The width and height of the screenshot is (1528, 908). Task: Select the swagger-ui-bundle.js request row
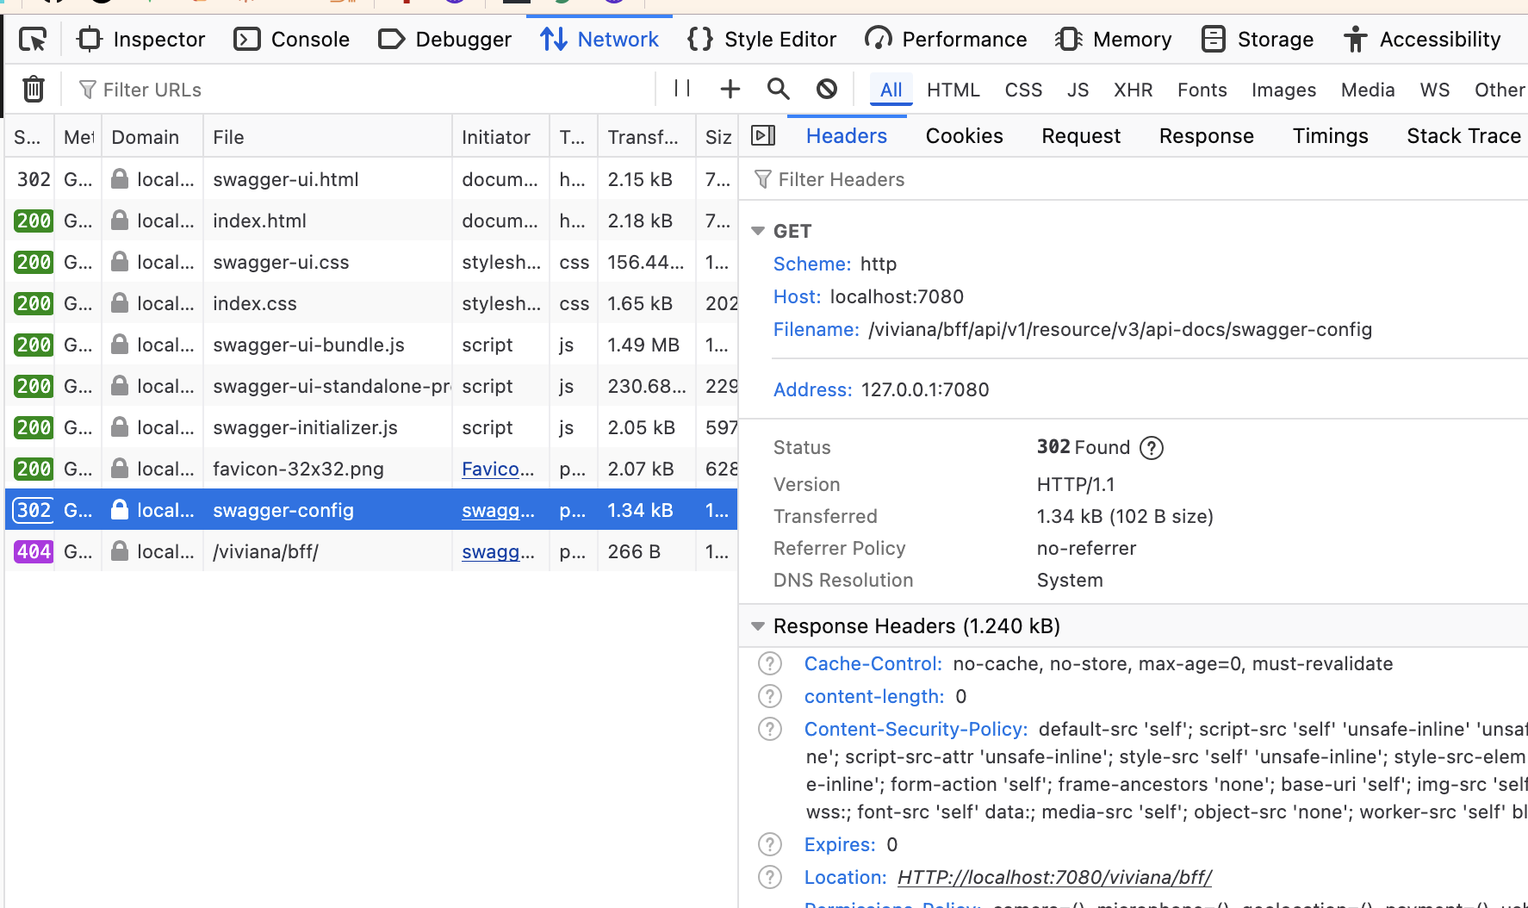(371, 345)
